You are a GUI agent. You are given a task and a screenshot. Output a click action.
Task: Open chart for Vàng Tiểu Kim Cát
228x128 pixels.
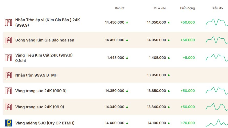point(217,58)
